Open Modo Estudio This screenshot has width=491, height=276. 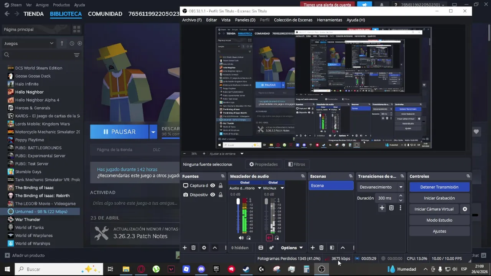tap(439, 220)
